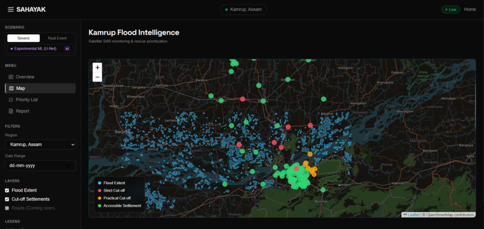Click the Barpeta Road map label

click(112, 85)
